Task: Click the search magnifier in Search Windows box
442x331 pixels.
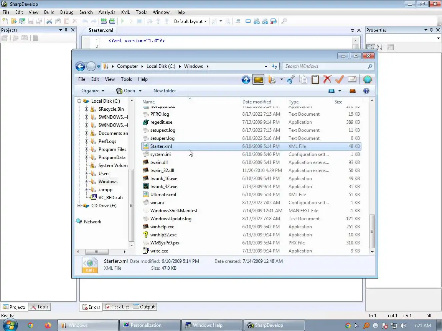Action: coord(370,66)
